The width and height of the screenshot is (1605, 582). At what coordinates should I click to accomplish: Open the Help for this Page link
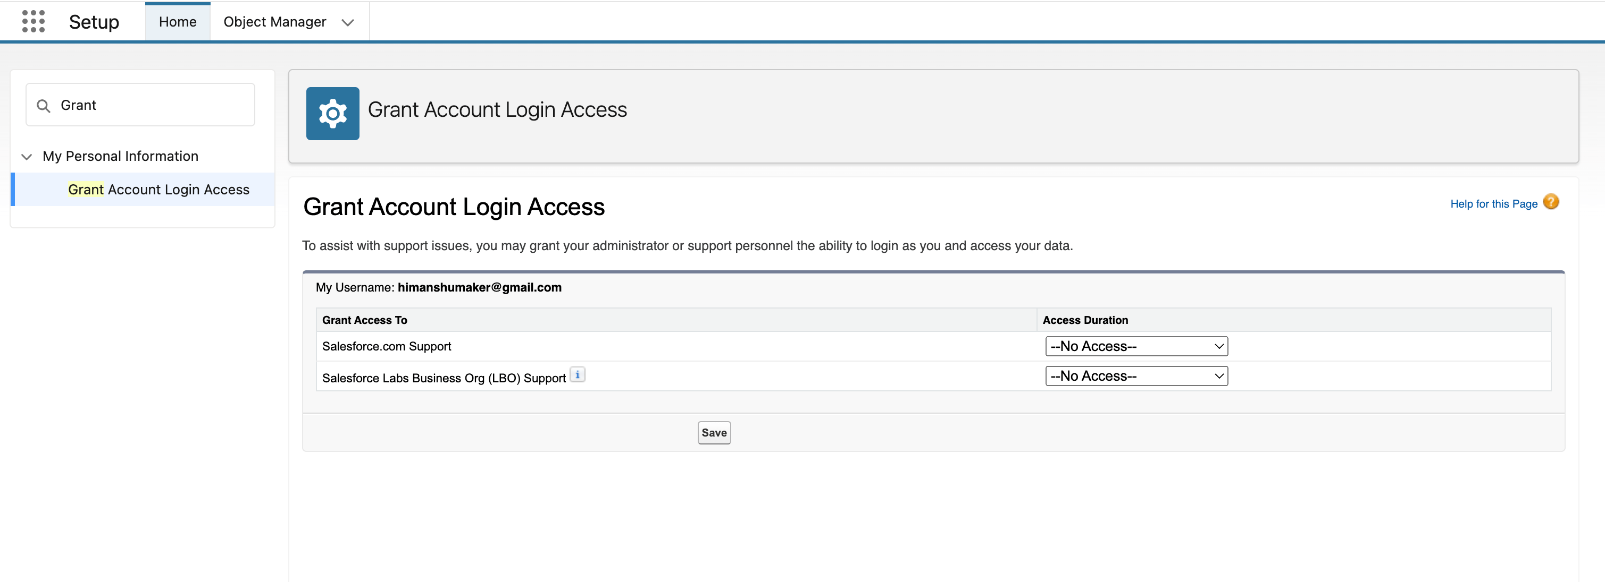click(x=1493, y=204)
